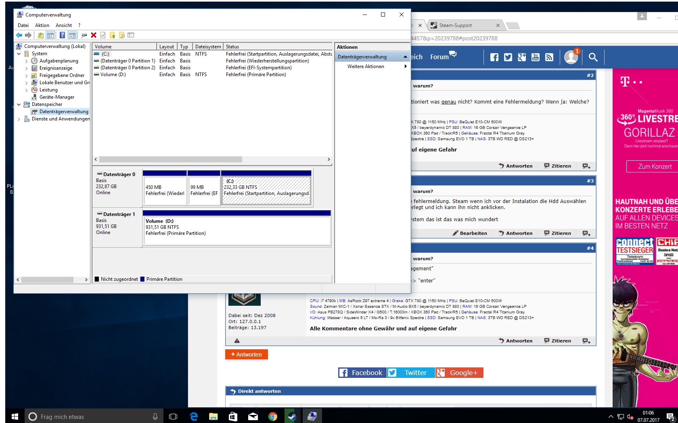Click the blue Back arrow in Computerverwaltung toolbar
Screen dimensions: 678x423
tap(19, 35)
